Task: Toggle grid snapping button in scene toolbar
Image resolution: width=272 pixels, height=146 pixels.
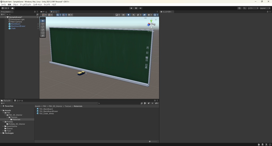Action: (x=63, y=15)
